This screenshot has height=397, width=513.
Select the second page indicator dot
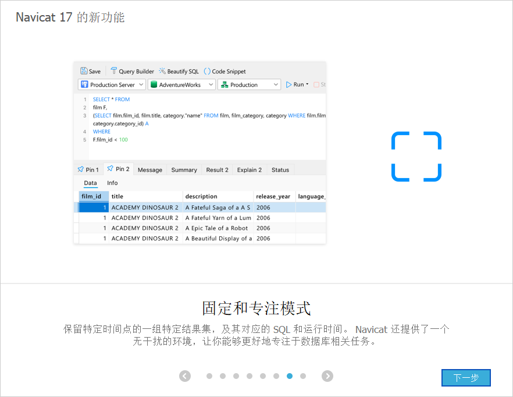click(x=223, y=376)
